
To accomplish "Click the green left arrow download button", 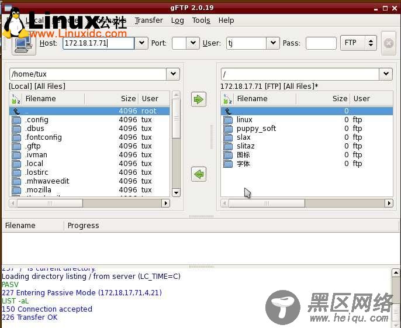I will (x=199, y=174).
